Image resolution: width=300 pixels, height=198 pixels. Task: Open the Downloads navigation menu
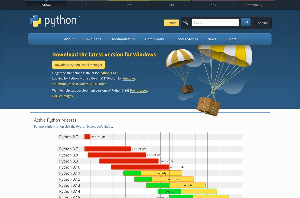click(x=92, y=39)
